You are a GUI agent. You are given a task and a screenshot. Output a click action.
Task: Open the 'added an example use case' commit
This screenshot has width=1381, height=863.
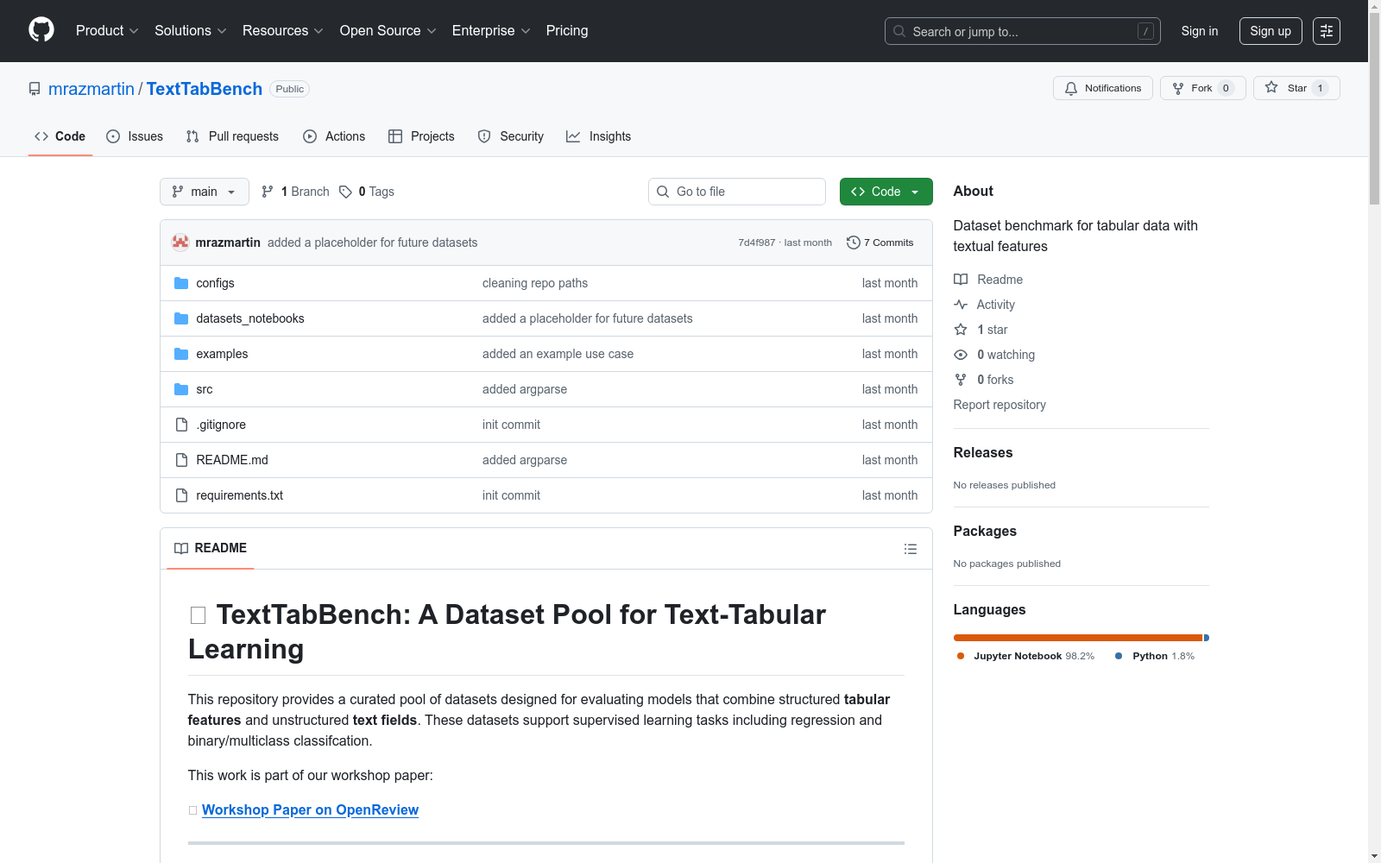pyautogui.click(x=558, y=354)
